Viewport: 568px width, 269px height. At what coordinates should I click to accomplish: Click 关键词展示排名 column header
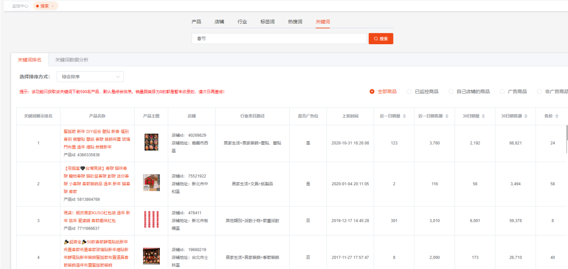[38, 116]
